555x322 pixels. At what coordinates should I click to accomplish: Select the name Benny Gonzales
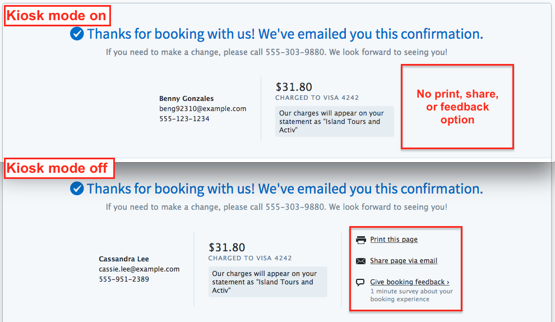pos(186,99)
